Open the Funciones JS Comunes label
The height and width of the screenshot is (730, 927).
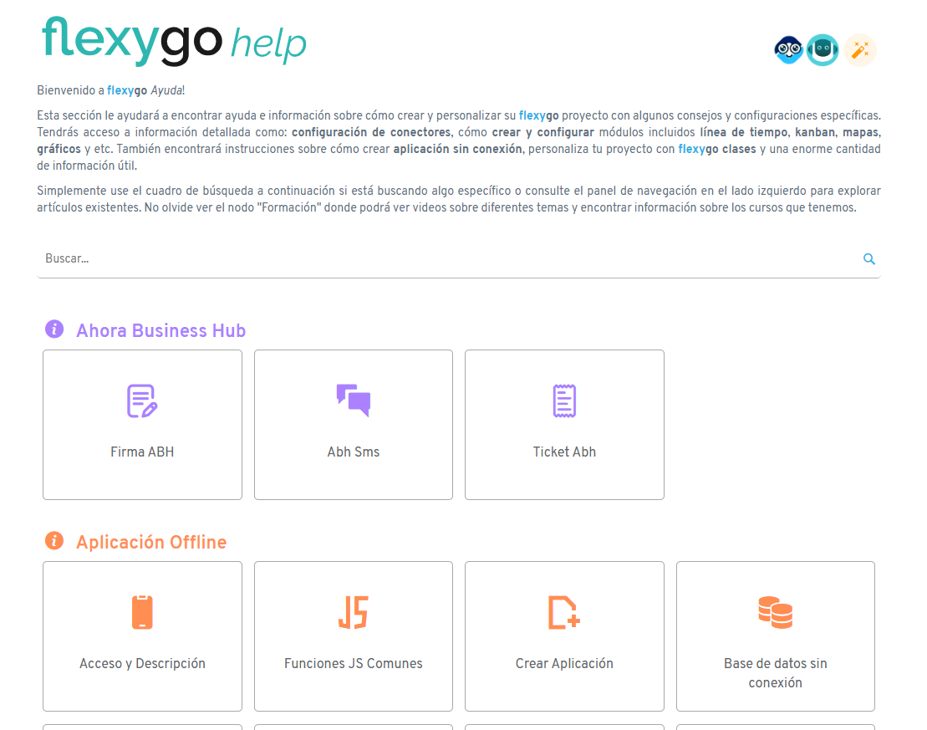[354, 663]
